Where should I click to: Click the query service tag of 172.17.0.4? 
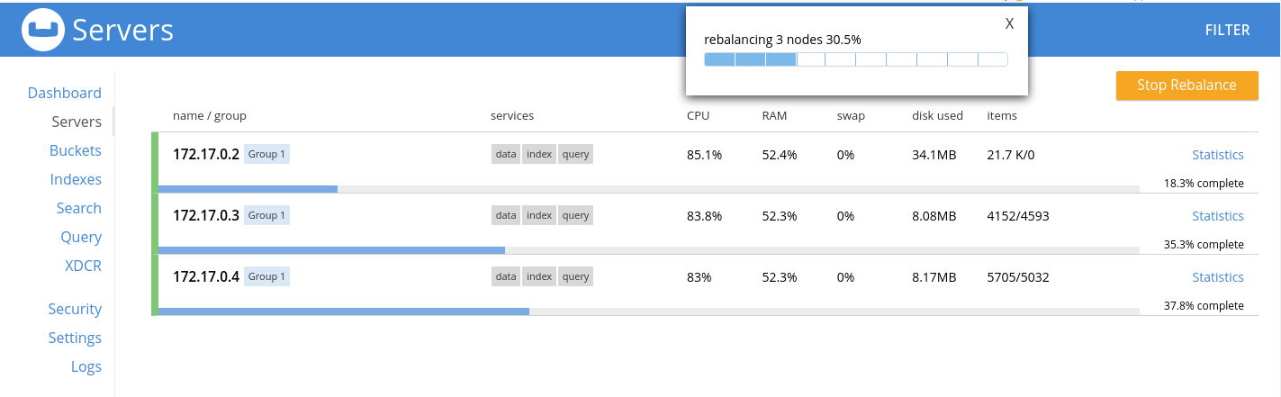tap(575, 277)
